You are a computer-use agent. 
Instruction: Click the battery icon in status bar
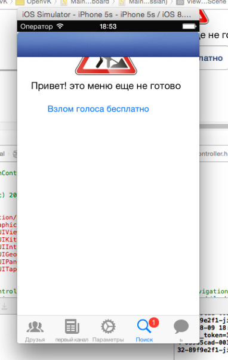189,26
